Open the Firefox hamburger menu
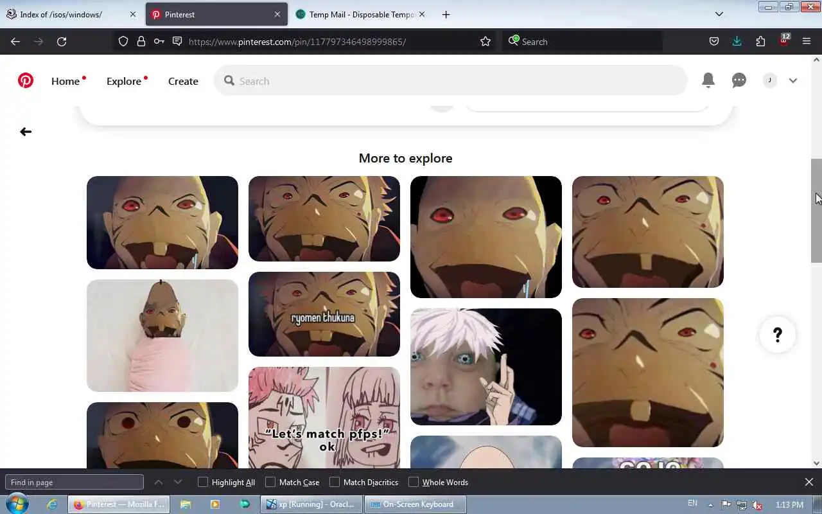This screenshot has height=514, width=822. pyautogui.click(x=807, y=41)
